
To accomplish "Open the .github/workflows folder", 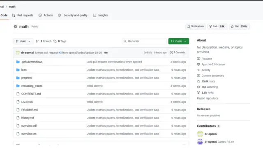I will 32,62.
